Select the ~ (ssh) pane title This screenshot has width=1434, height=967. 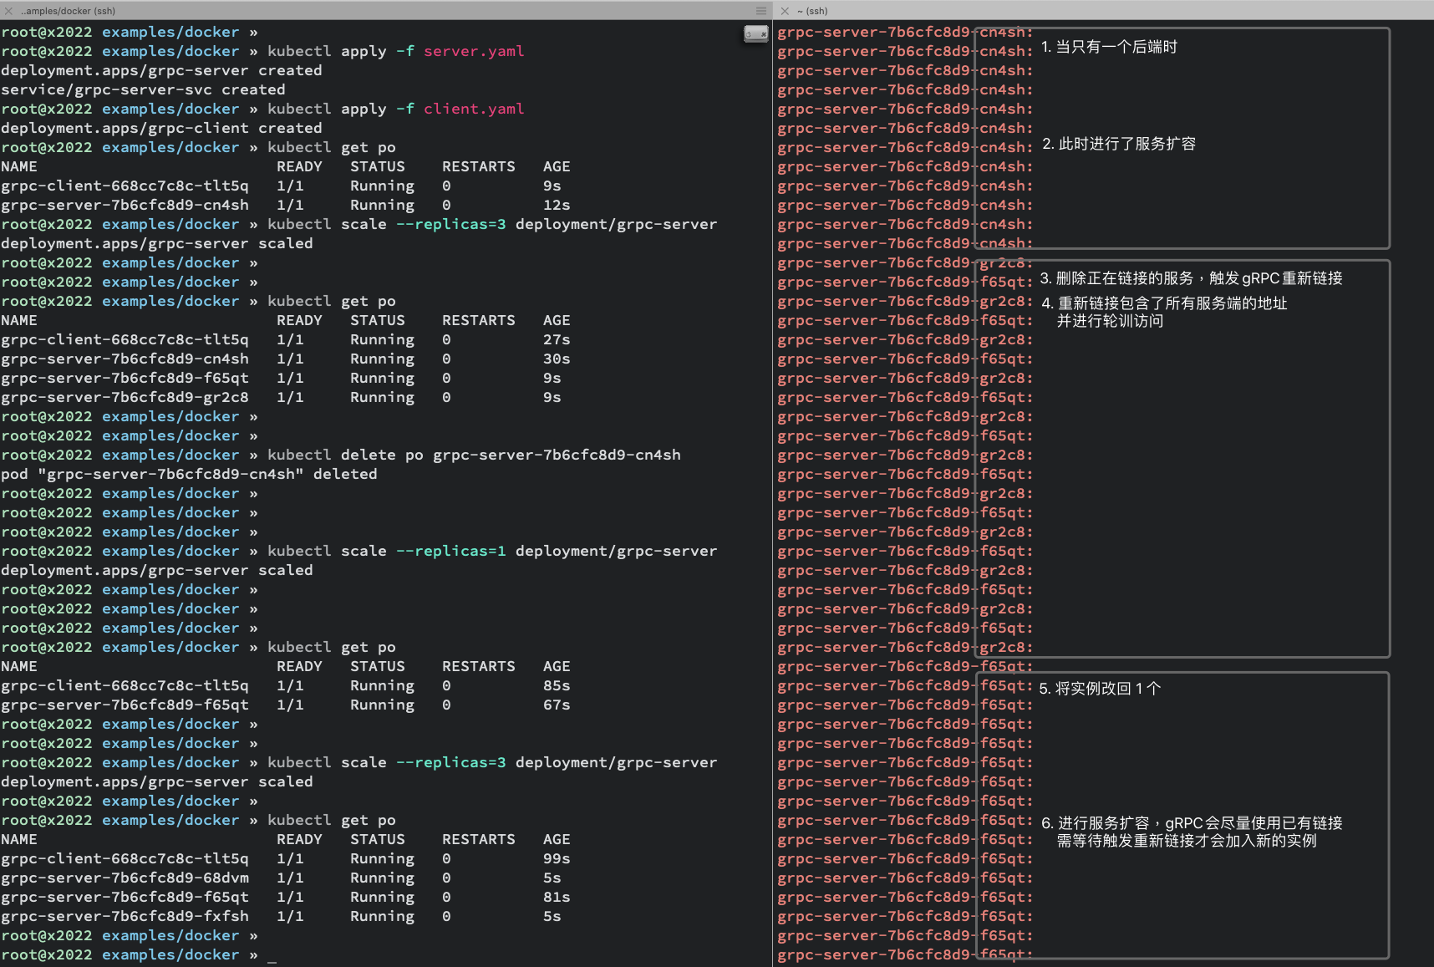[812, 11]
